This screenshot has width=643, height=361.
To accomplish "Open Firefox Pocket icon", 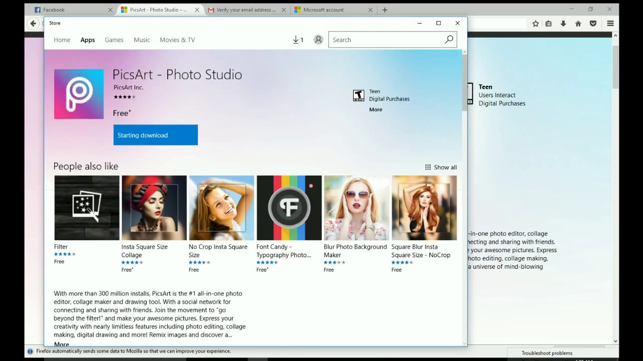I will coord(593,24).
